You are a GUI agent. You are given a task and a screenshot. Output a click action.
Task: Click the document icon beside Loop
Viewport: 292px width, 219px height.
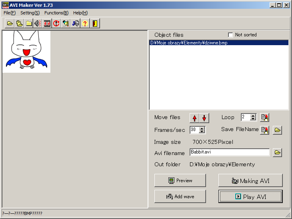pyautogui.click(x=264, y=117)
